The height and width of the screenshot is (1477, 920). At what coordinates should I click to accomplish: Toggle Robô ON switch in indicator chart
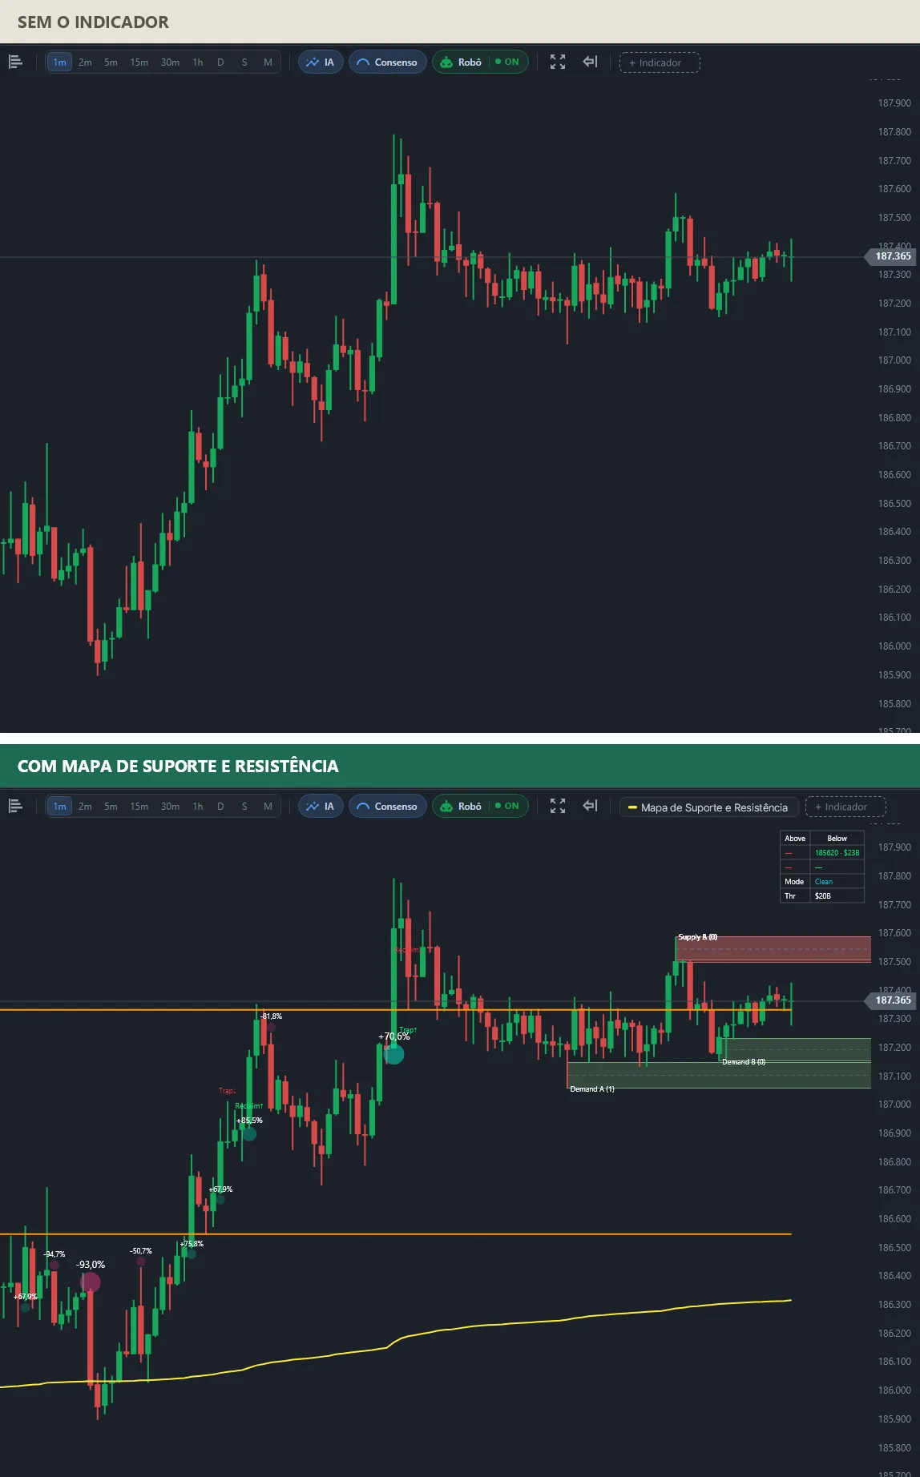click(507, 806)
